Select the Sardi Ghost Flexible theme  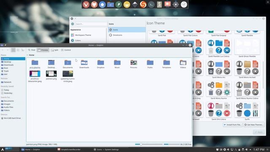point(247,49)
